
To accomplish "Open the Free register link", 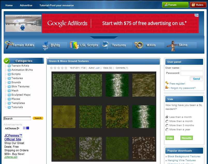I will coord(177,84).
